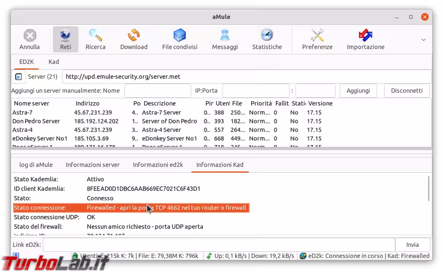This screenshot has height=272, width=443.
Task: Click the Disconnetti button
Action: pos(407,91)
